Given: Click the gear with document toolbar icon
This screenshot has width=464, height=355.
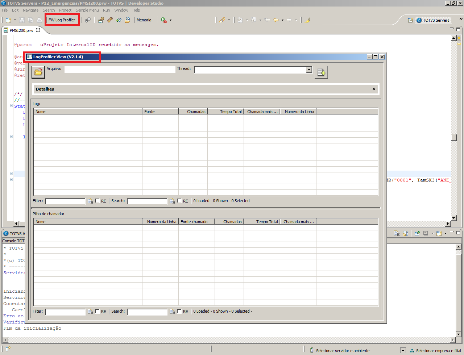Looking at the screenshot, I should pyautogui.click(x=101, y=20).
